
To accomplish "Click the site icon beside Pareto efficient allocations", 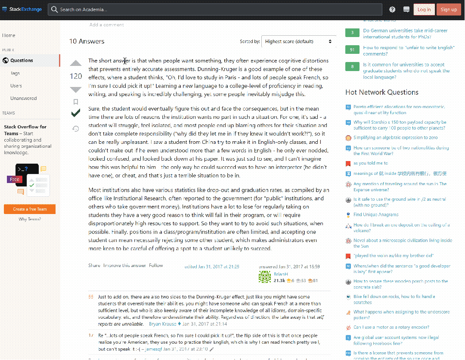I will click(348, 107).
